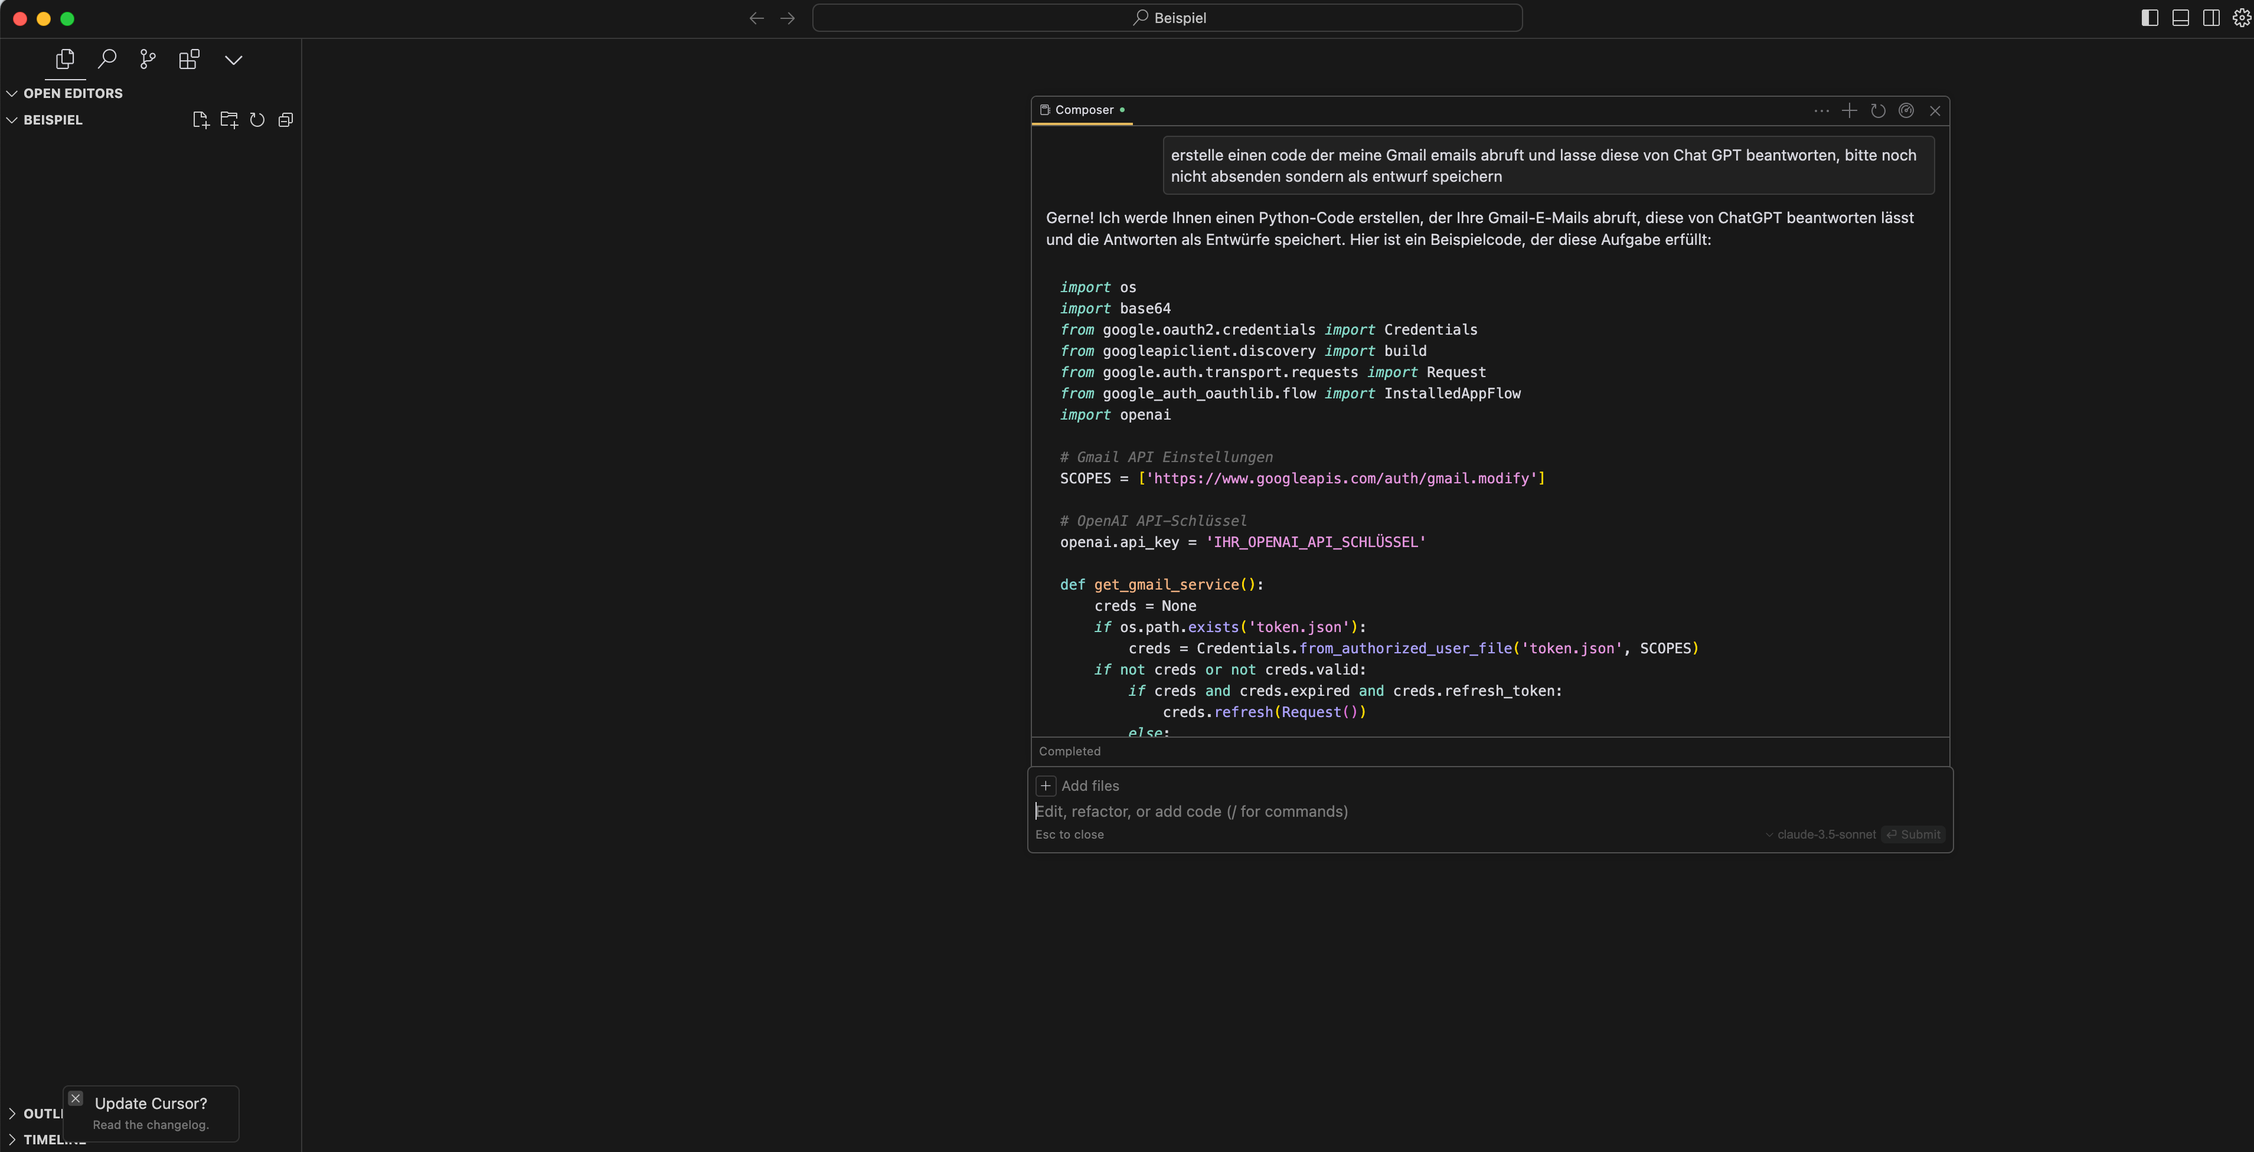The width and height of the screenshot is (2254, 1152).
Task: Open the Search view icon
Action: 107,60
